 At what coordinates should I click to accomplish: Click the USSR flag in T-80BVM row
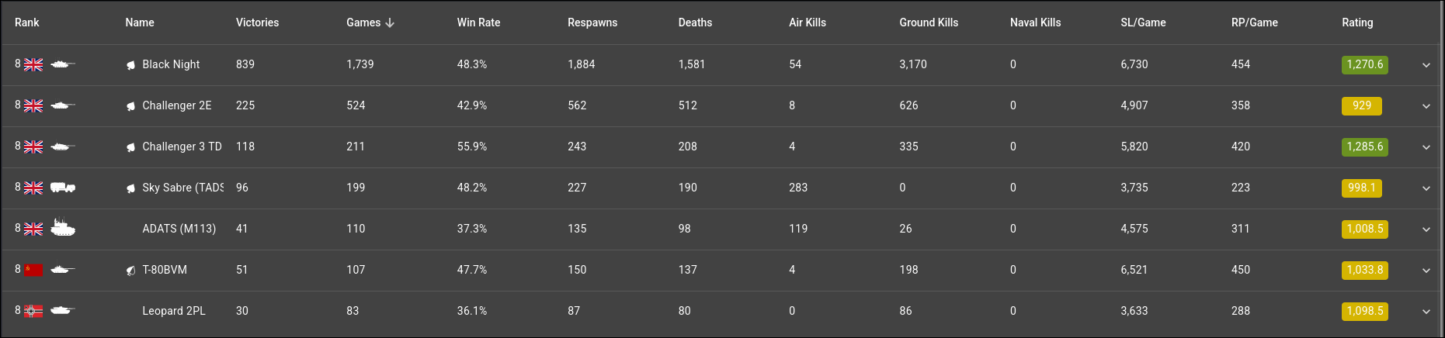(x=33, y=270)
